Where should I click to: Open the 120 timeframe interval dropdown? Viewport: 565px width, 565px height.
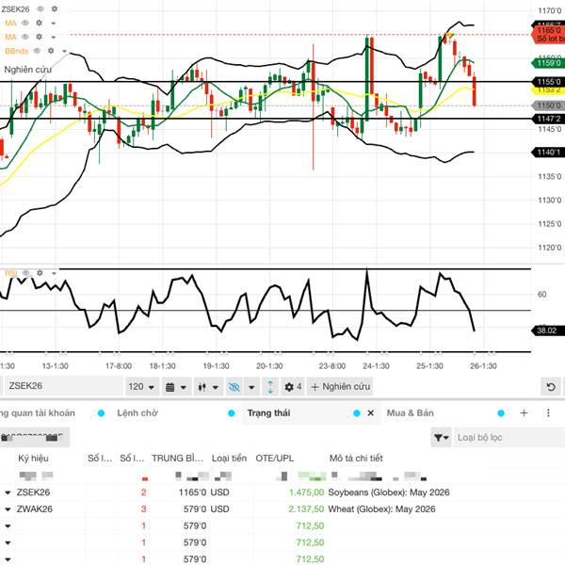(x=140, y=387)
